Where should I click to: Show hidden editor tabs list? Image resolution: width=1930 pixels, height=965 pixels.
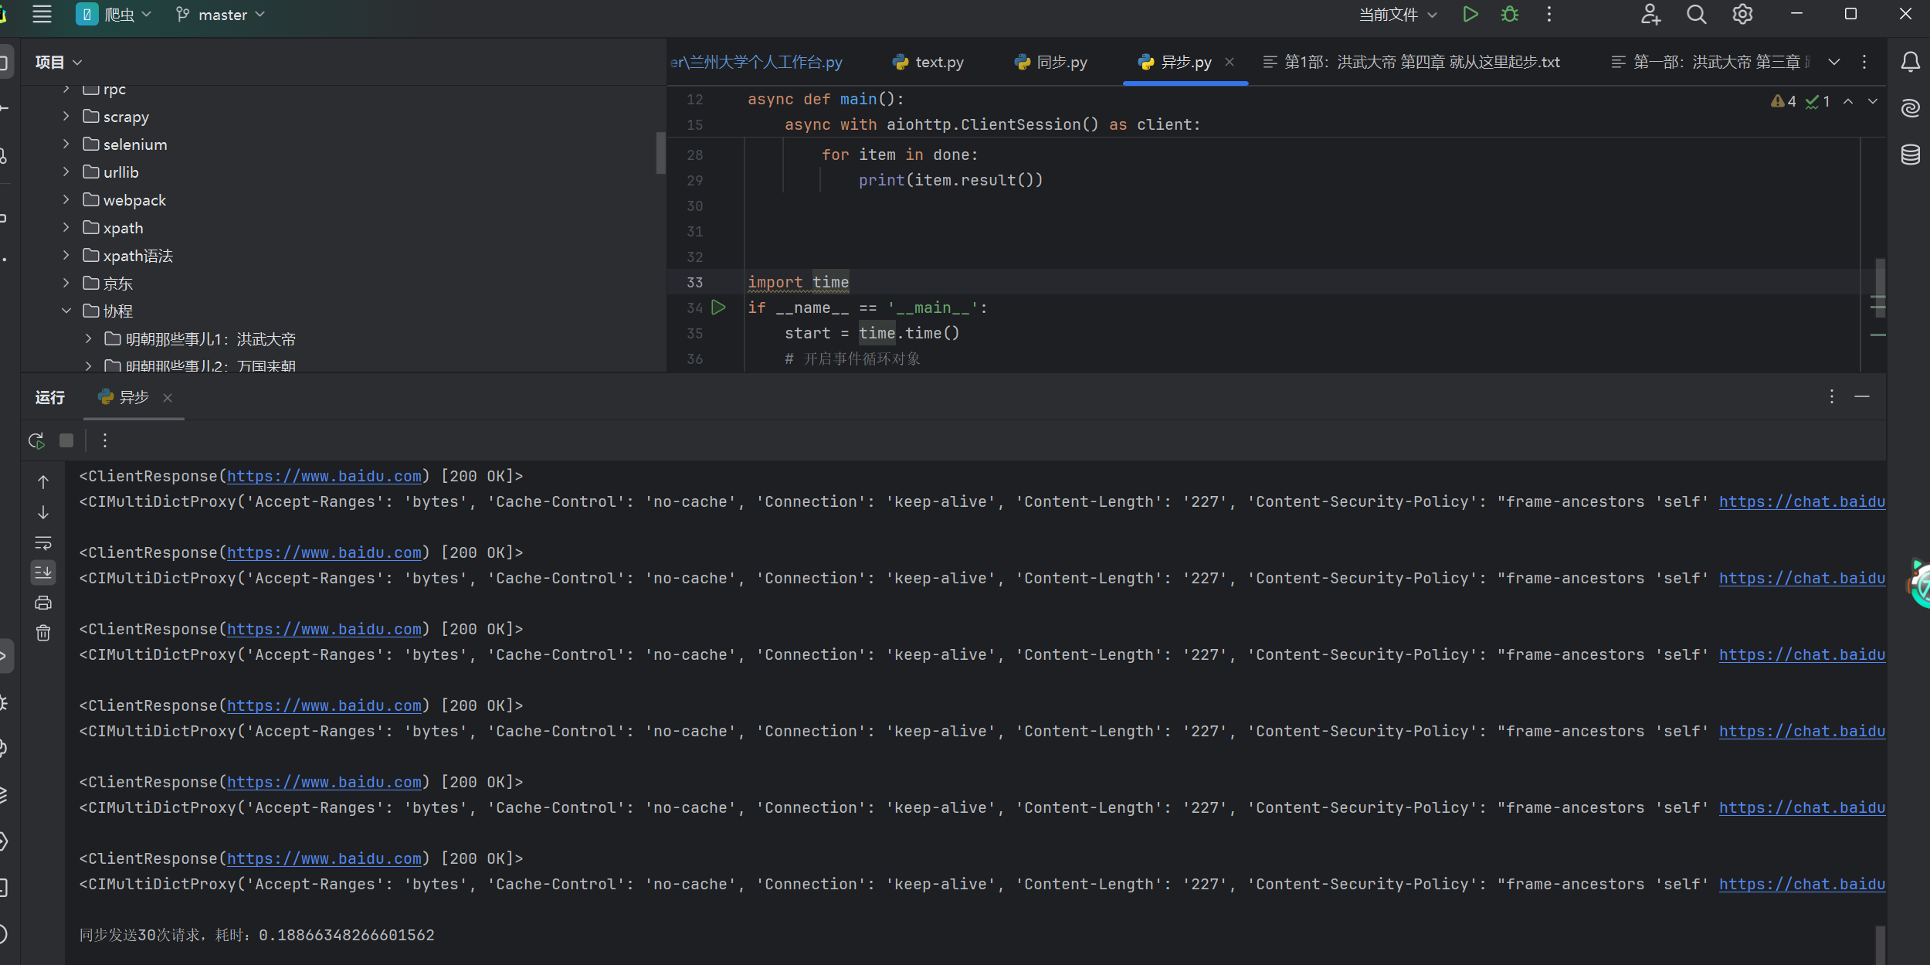(x=1834, y=62)
